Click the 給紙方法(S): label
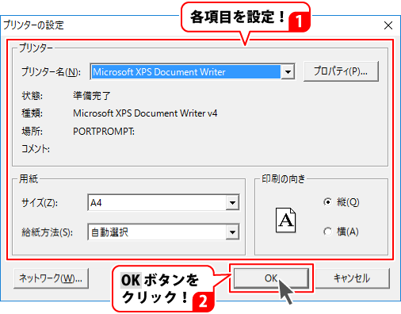This screenshot has width=401, height=314. pyautogui.click(x=47, y=232)
